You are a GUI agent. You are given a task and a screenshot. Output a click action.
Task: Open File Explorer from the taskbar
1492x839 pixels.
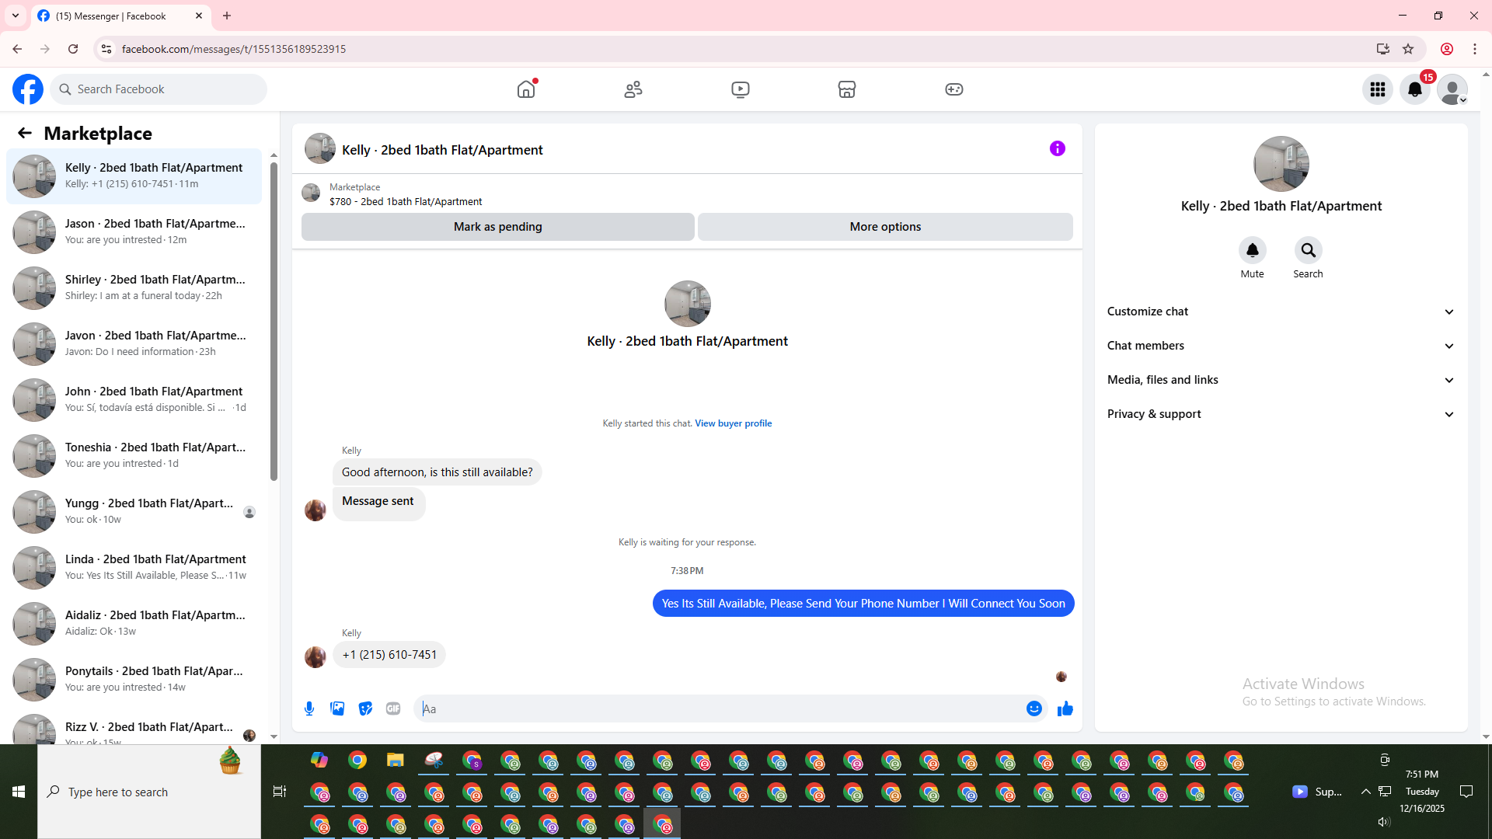pyautogui.click(x=396, y=761)
